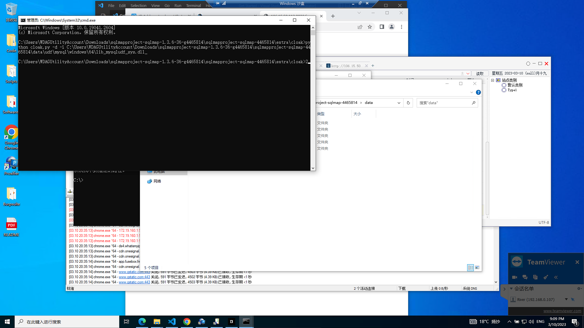
Task: Open address bar history dropdown in Explorer
Action: point(399,103)
